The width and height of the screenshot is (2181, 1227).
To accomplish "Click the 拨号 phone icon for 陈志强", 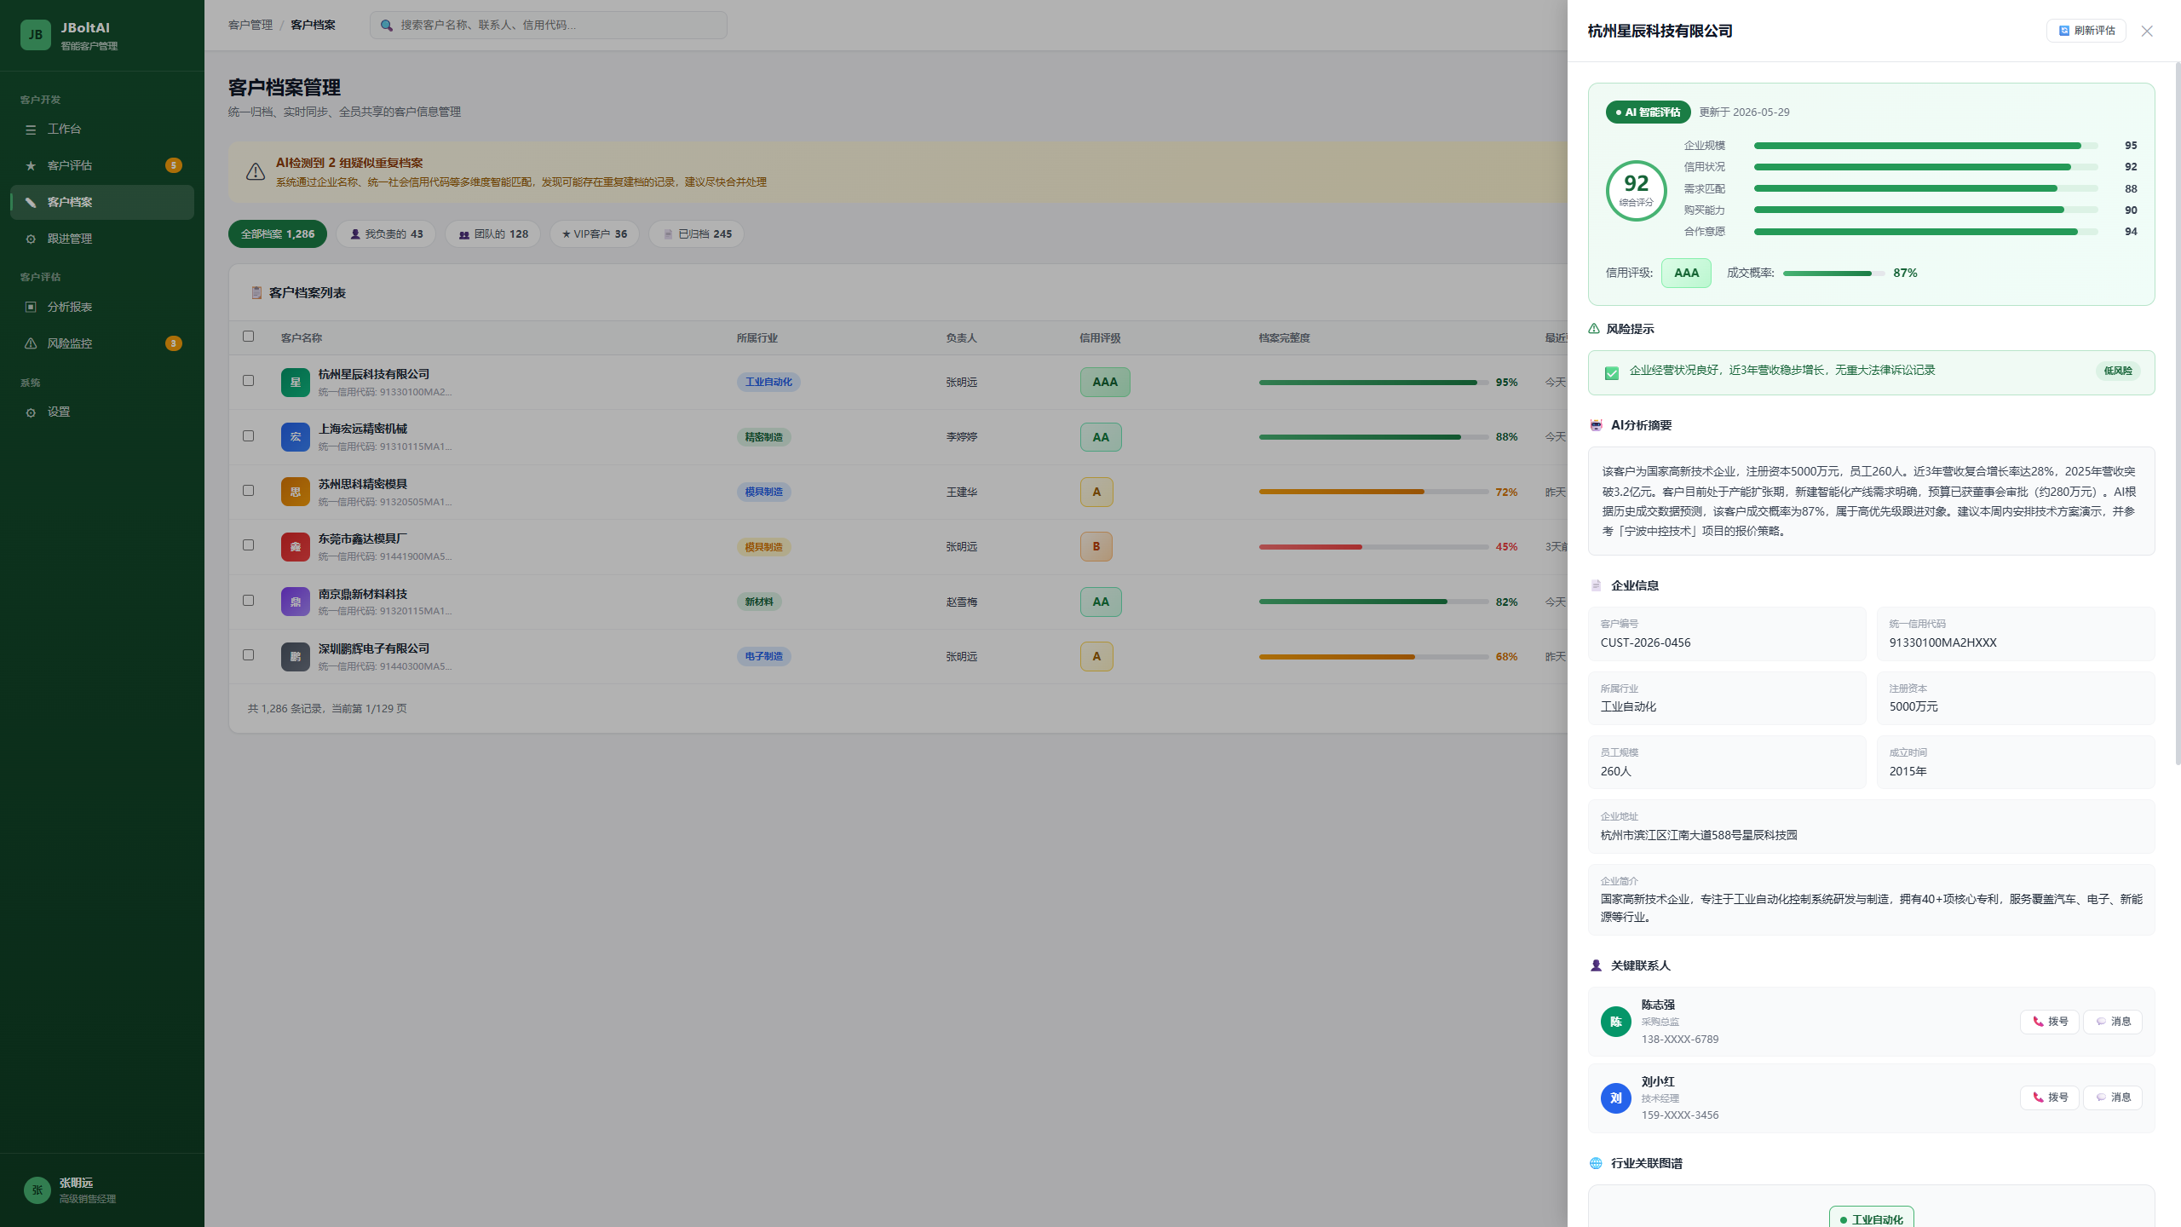I will tap(2038, 1022).
